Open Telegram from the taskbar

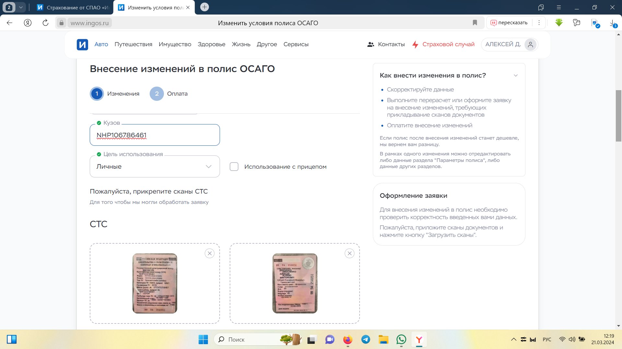(x=366, y=340)
